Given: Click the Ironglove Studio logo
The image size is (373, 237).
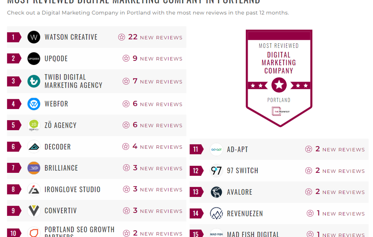Looking at the screenshot, I should pos(34,189).
